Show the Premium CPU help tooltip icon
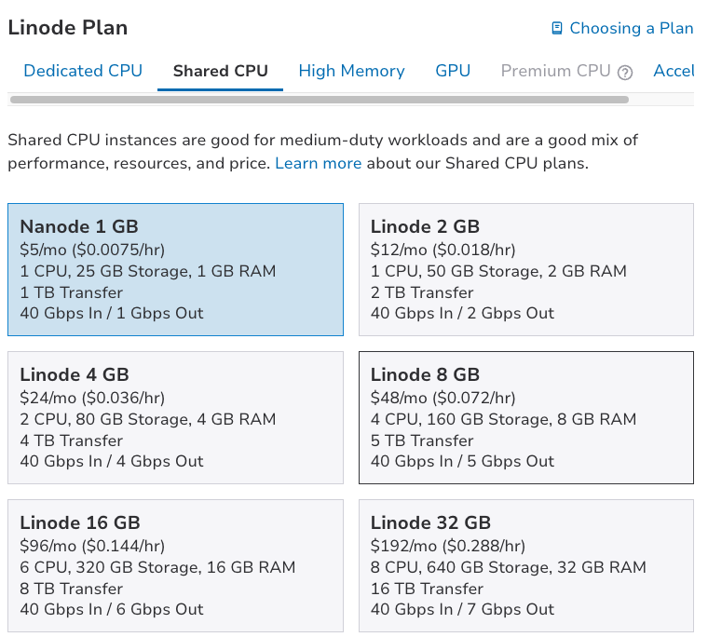Image resolution: width=708 pixels, height=637 pixels. [x=625, y=73]
